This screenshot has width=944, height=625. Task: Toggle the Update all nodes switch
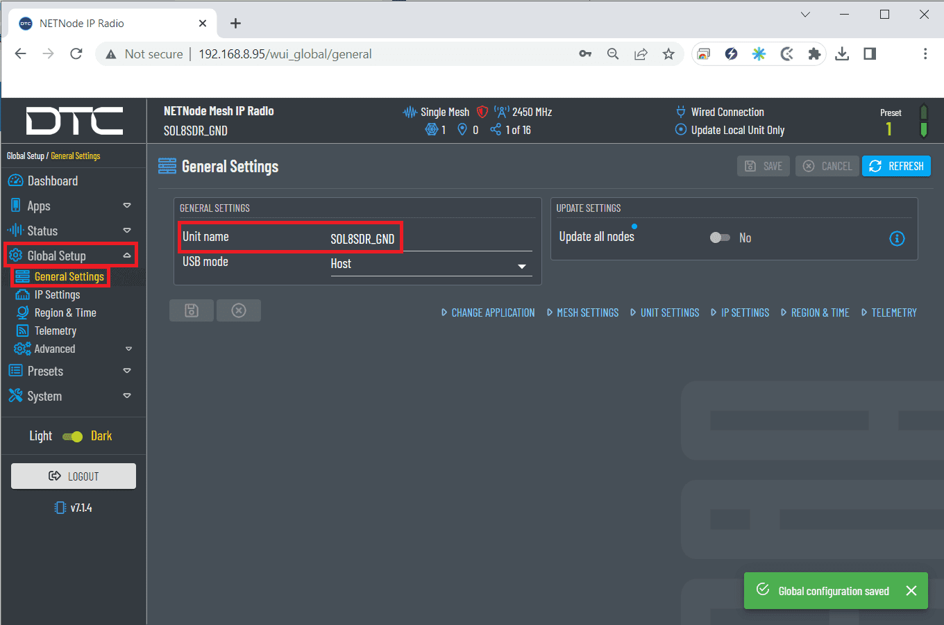point(720,237)
